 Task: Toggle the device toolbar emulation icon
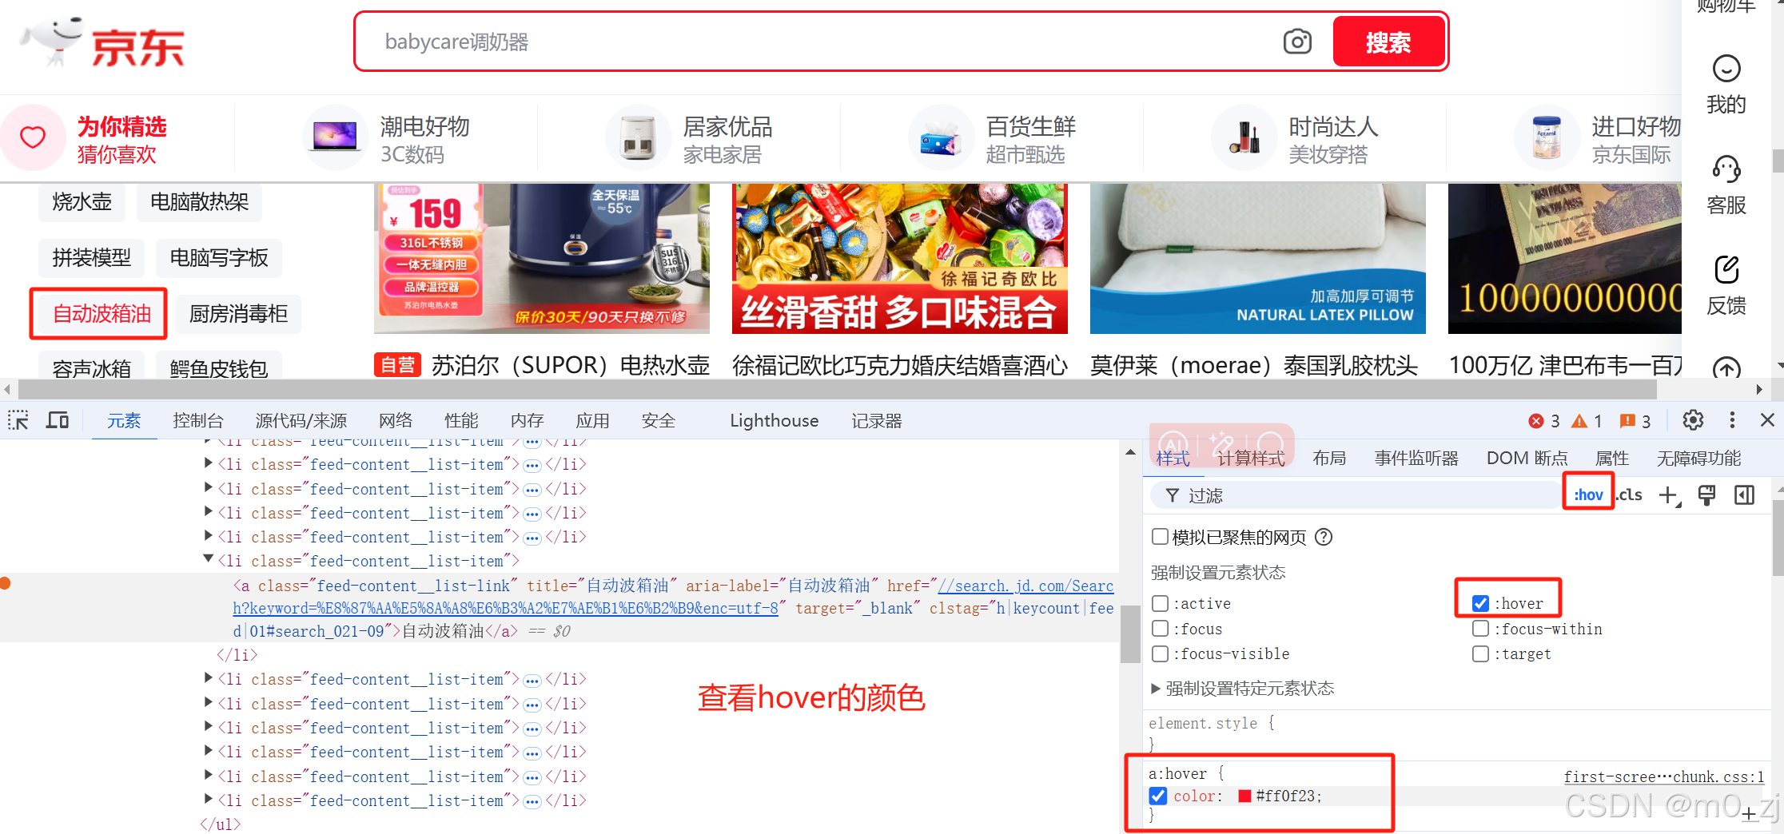(57, 420)
